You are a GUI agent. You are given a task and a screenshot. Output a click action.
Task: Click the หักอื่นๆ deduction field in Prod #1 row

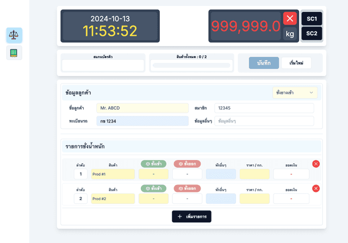[221, 174]
